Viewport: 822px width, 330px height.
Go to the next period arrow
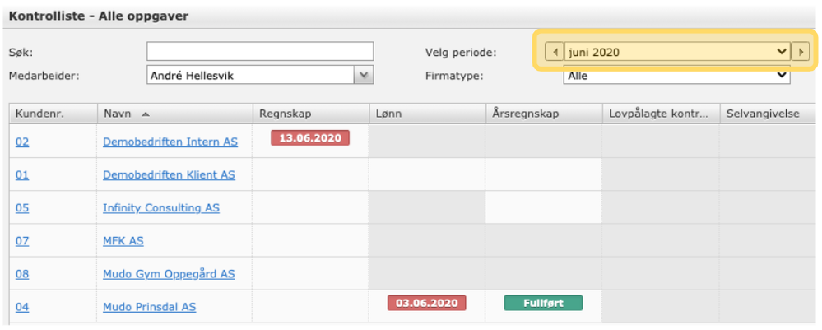800,52
